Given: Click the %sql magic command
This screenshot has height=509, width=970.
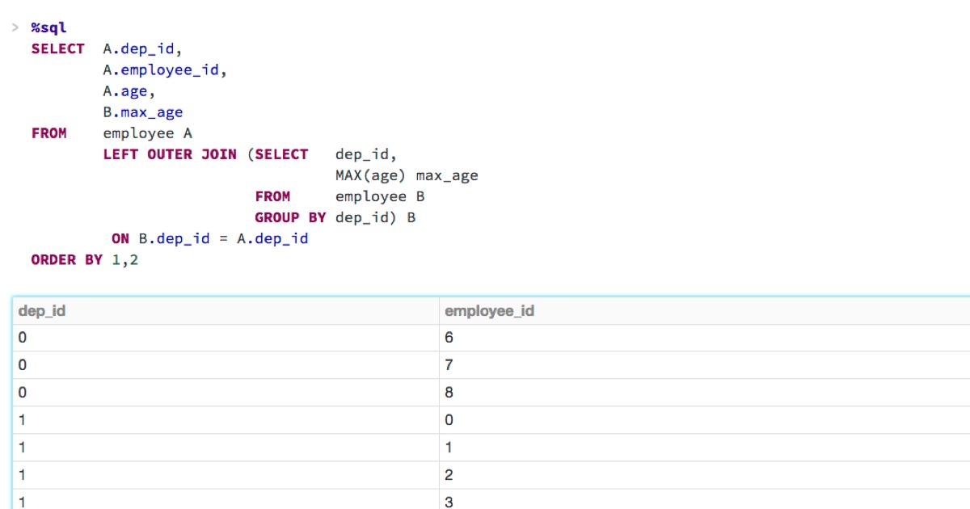Looking at the screenshot, I should click(48, 28).
